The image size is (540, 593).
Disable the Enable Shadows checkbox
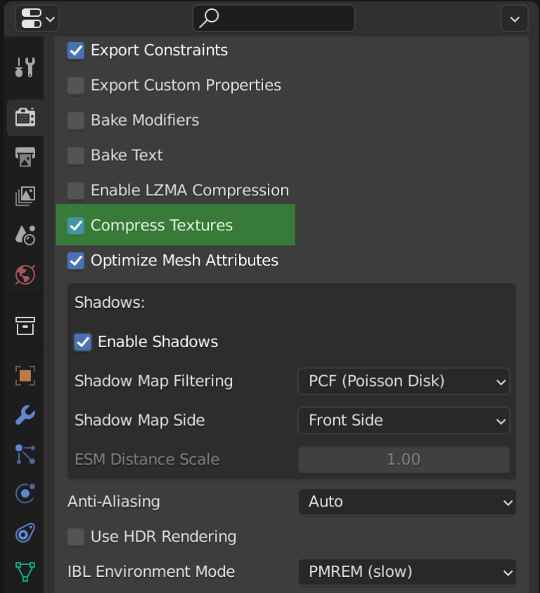pos(83,341)
